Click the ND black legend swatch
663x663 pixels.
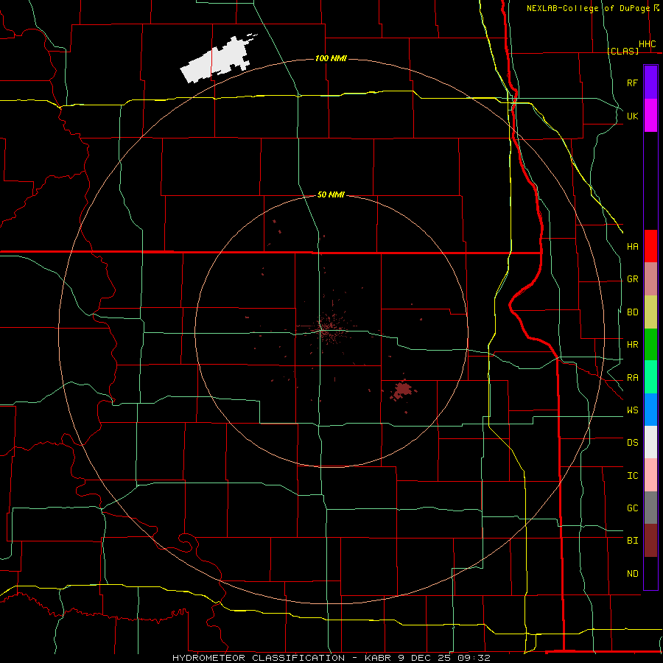point(650,573)
